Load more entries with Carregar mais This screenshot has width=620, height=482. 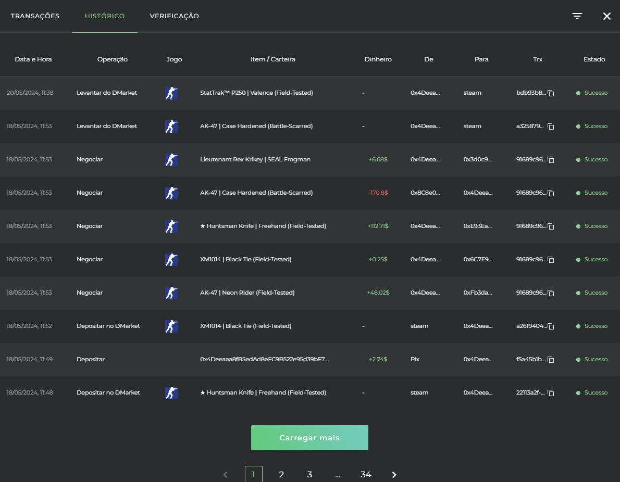tap(309, 438)
